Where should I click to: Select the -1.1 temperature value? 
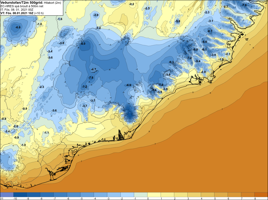tap(46, 133)
